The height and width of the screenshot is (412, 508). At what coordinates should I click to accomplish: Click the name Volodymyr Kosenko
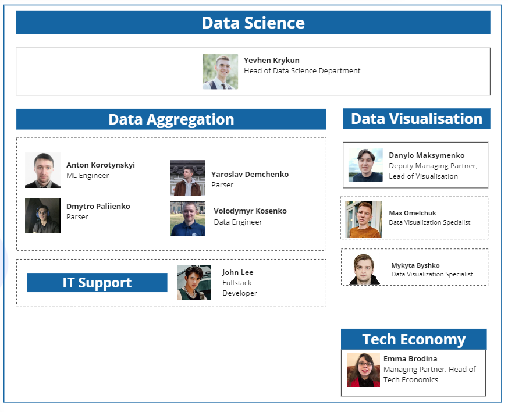(250, 211)
